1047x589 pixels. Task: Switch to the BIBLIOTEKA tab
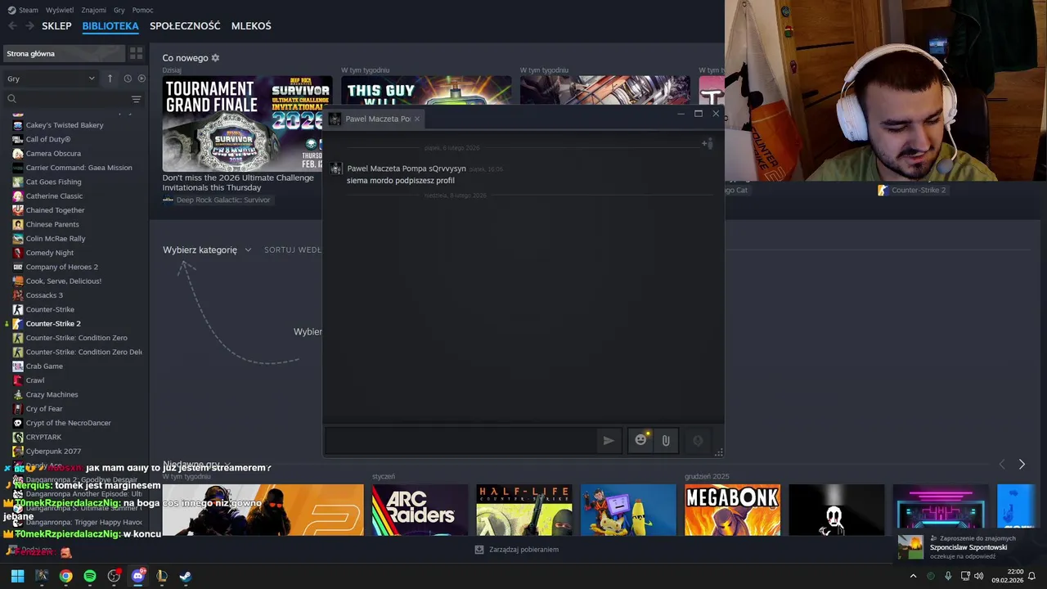pos(110,26)
